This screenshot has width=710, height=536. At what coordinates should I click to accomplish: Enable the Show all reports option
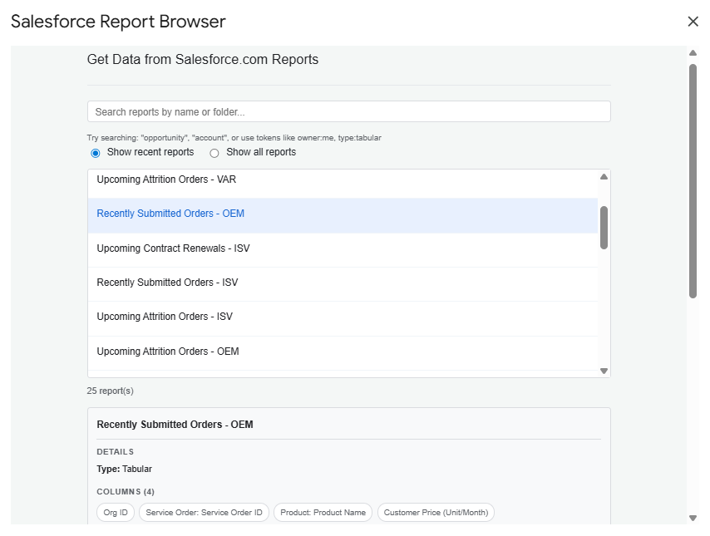pos(214,153)
